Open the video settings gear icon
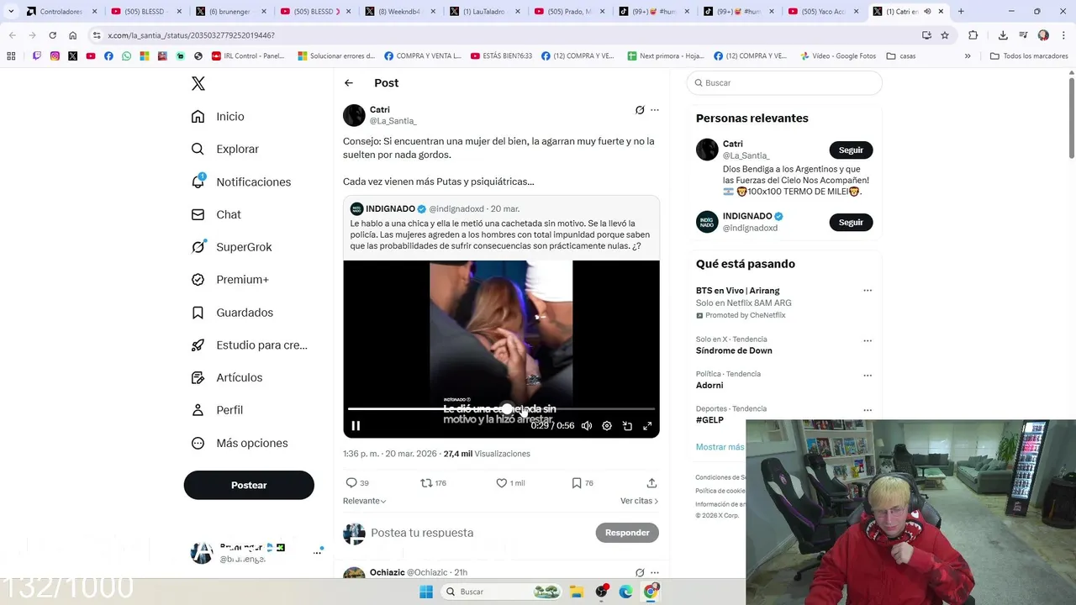 [x=607, y=426]
